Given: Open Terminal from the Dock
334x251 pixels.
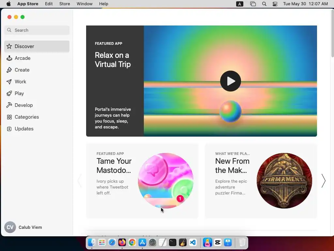Looking at the screenshot, I should tap(173, 243).
